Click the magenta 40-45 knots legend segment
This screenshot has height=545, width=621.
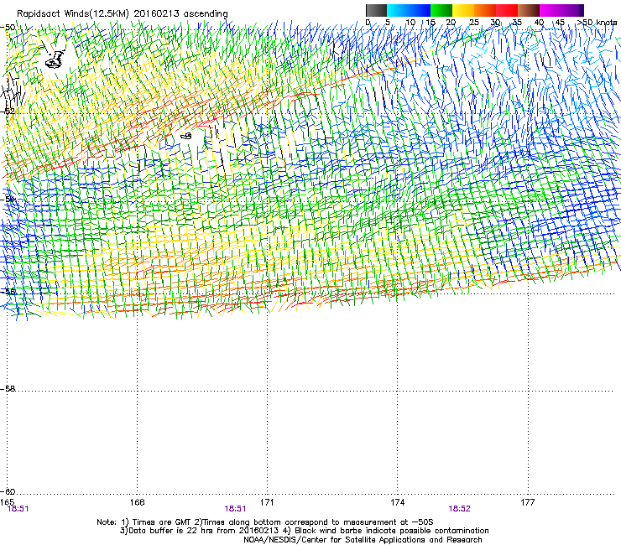coord(551,10)
